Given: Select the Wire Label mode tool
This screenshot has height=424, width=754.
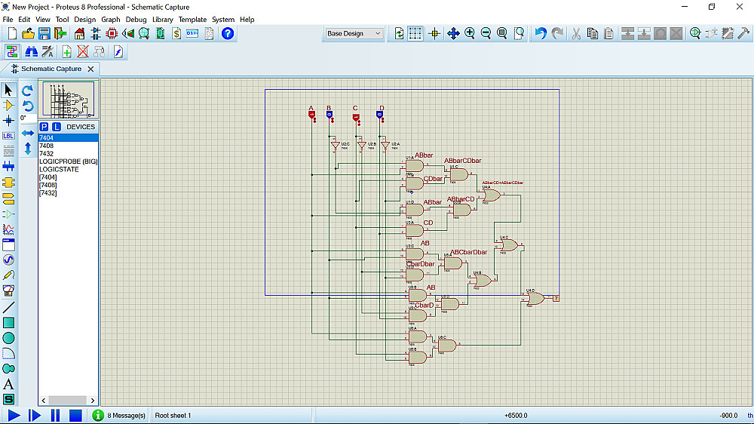Looking at the screenshot, I should point(8,136).
